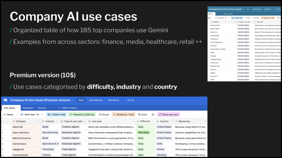Click the Type of use case field icon in Premium
This screenshot has height=158, width=282.
tap(62, 121)
